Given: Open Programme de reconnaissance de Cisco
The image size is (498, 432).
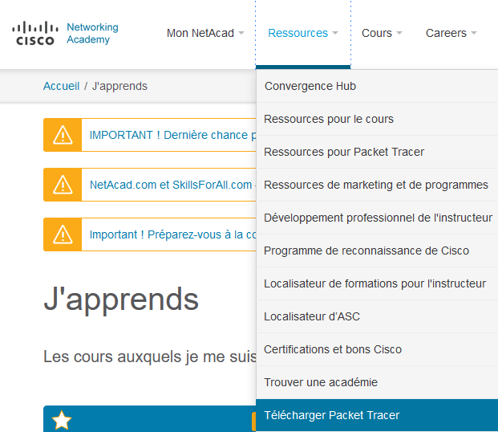Looking at the screenshot, I should point(377,251).
